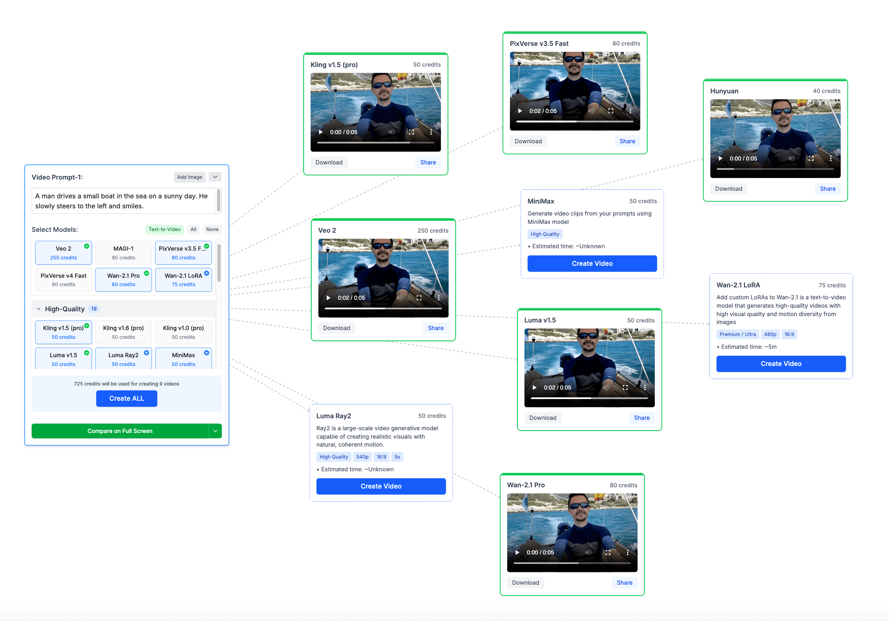The height and width of the screenshot is (621, 889).
Task: Filter models by Text-to-Video
Action: pyautogui.click(x=164, y=229)
